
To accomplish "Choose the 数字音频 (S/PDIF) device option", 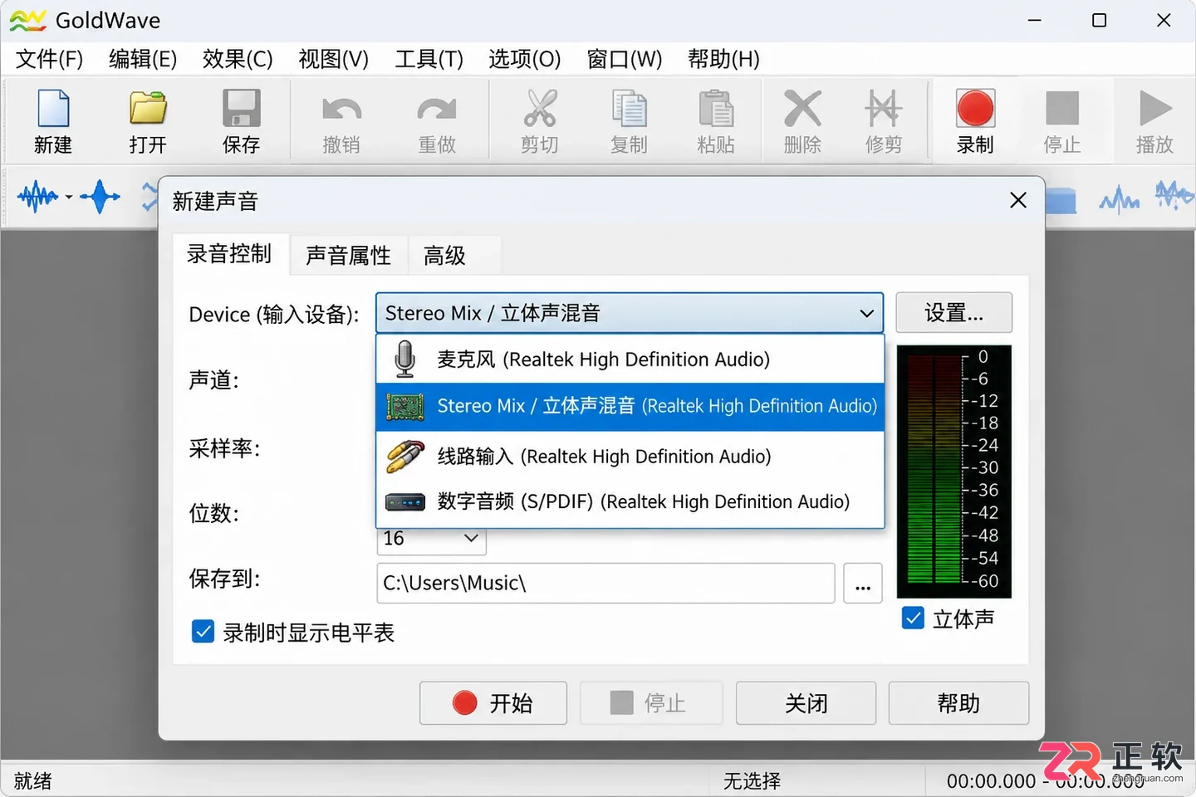I will tap(630, 501).
